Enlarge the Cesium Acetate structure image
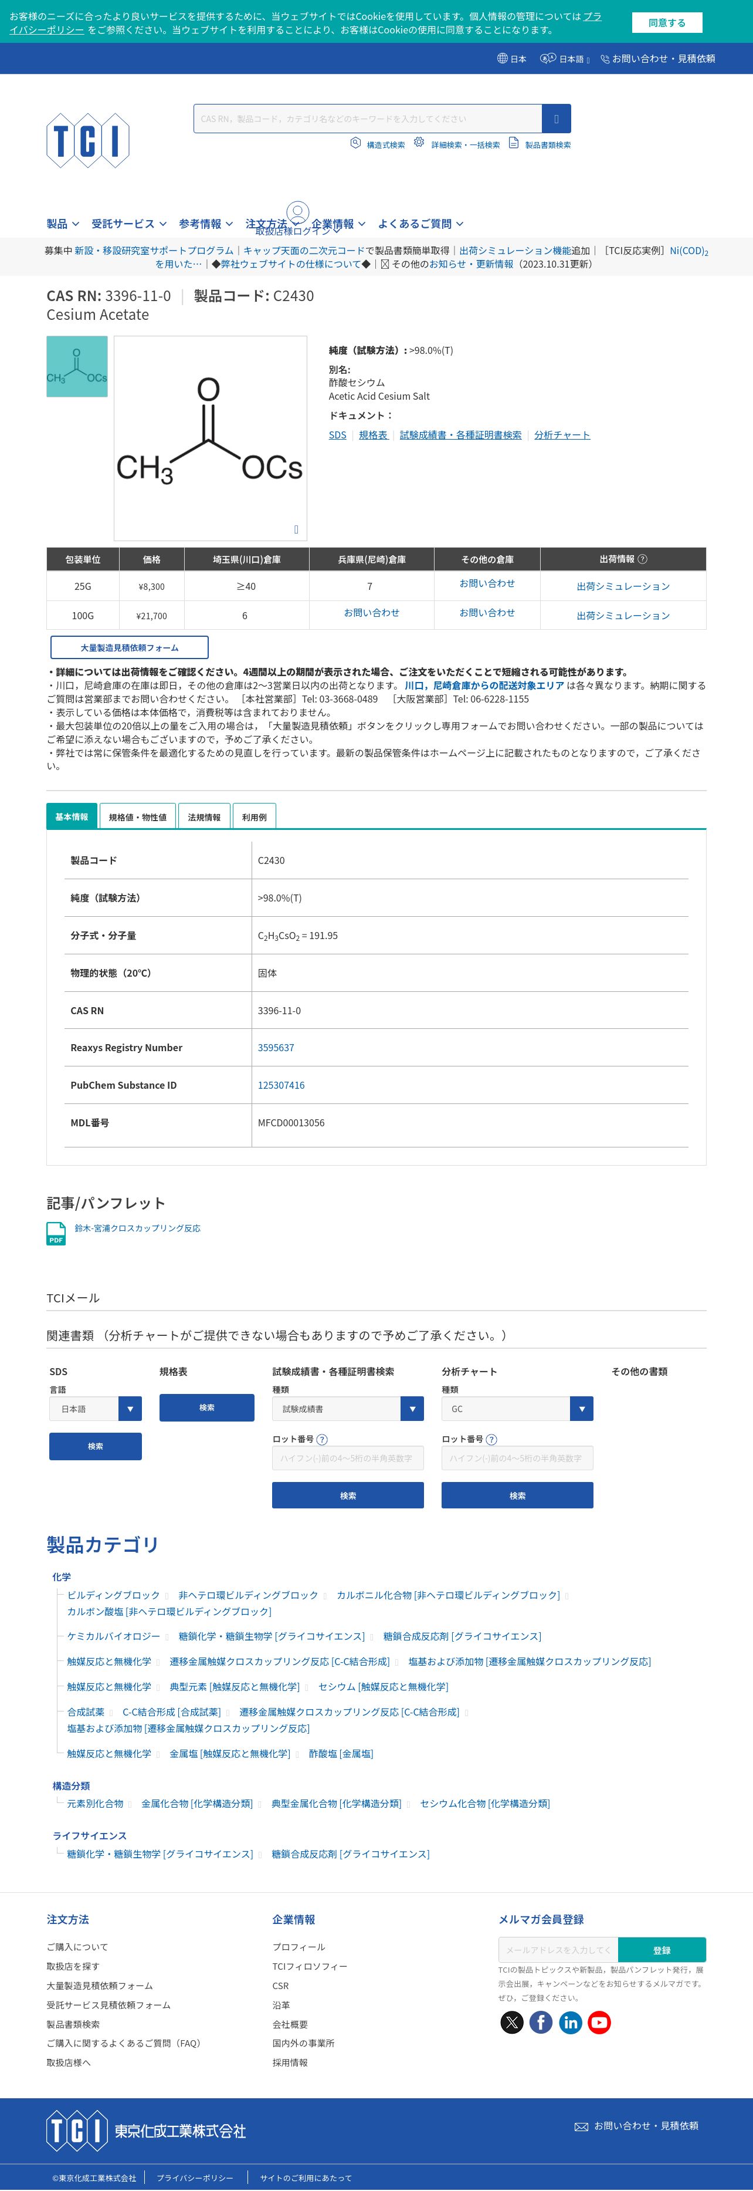This screenshot has width=753, height=2191. point(296,529)
